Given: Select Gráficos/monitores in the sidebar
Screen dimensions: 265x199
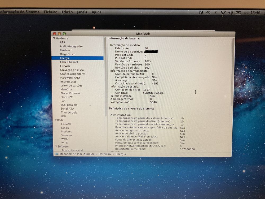Looking at the screenshot, I should tap(73, 74).
